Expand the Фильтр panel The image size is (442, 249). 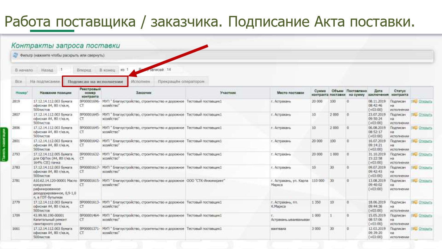point(62,55)
